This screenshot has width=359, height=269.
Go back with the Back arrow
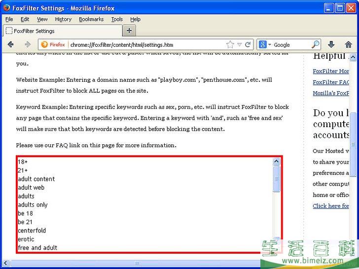click(x=10, y=44)
